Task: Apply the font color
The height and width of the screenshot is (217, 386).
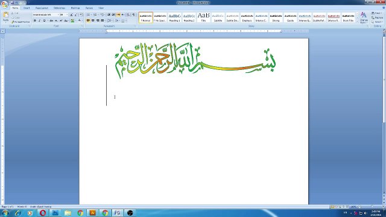Action: click(x=79, y=20)
